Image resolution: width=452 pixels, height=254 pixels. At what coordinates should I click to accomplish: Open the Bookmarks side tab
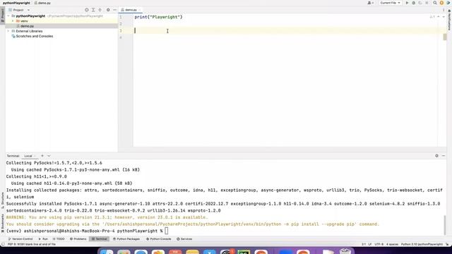point(3,223)
